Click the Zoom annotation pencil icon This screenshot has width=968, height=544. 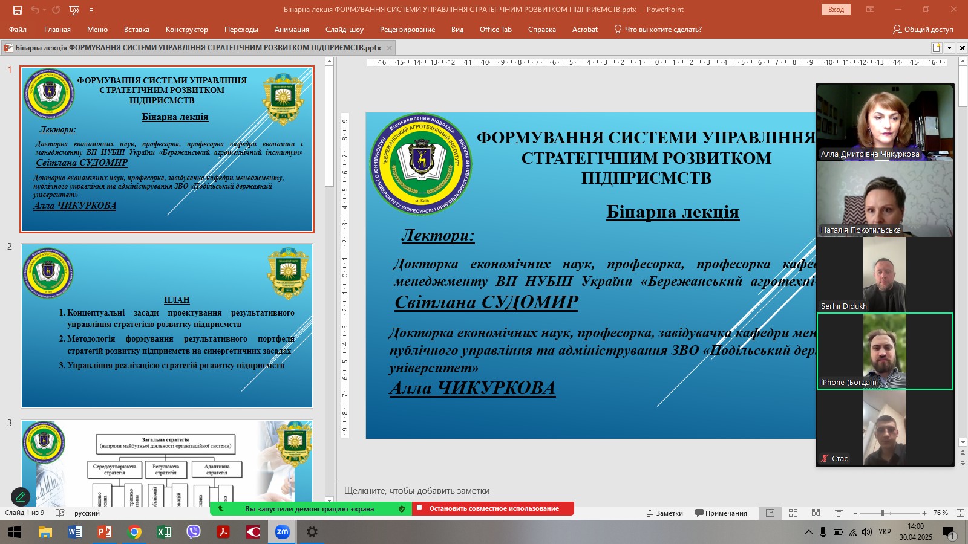pos(21,497)
